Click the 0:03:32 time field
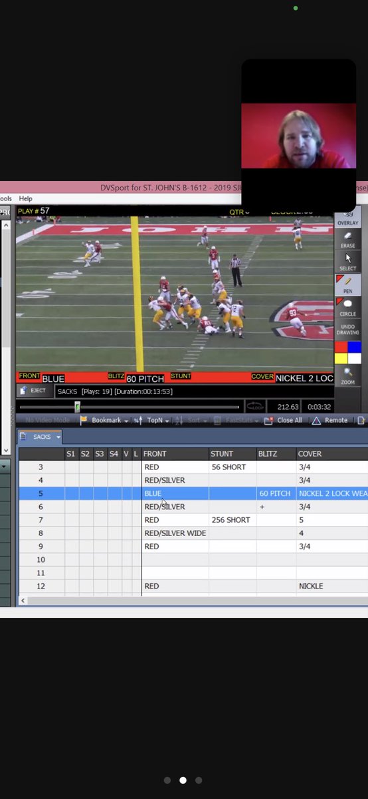The height and width of the screenshot is (799, 368). (319, 407)
